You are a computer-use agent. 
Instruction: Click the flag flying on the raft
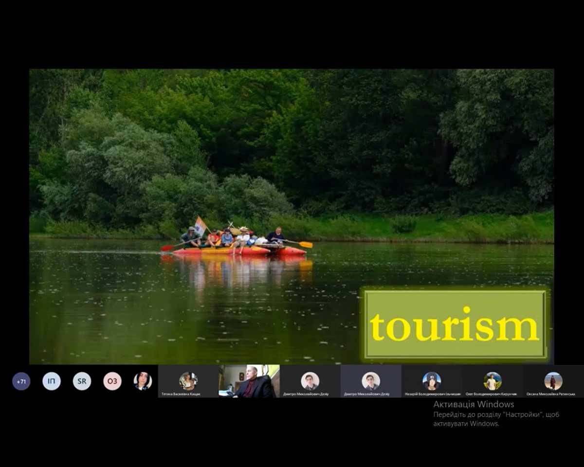coord(200,225)
